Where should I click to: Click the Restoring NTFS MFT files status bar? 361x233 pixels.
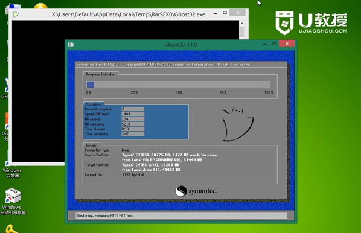tap(182, 215)
